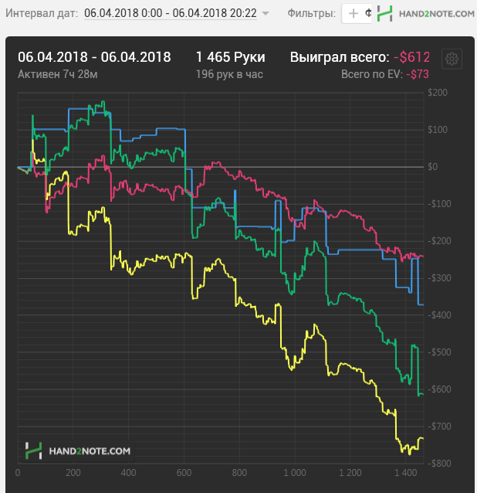477x493 pixels.
Task: Click the yellow line's final point
Action: (x=423, y=438)
